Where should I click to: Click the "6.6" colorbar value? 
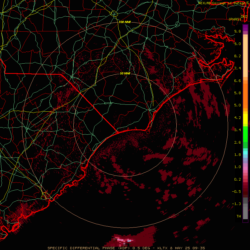237,81
